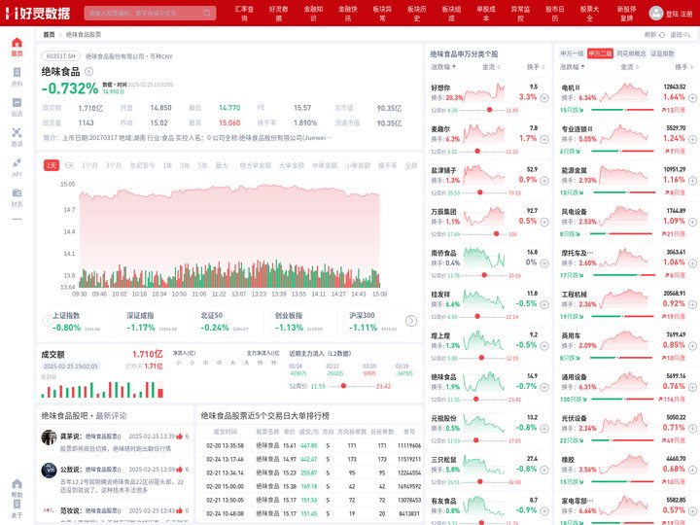Switch to 同花顺概念 sector tab

(631, 53)
